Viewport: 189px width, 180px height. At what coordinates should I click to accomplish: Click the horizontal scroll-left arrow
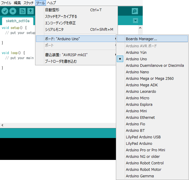click(2, 125)
